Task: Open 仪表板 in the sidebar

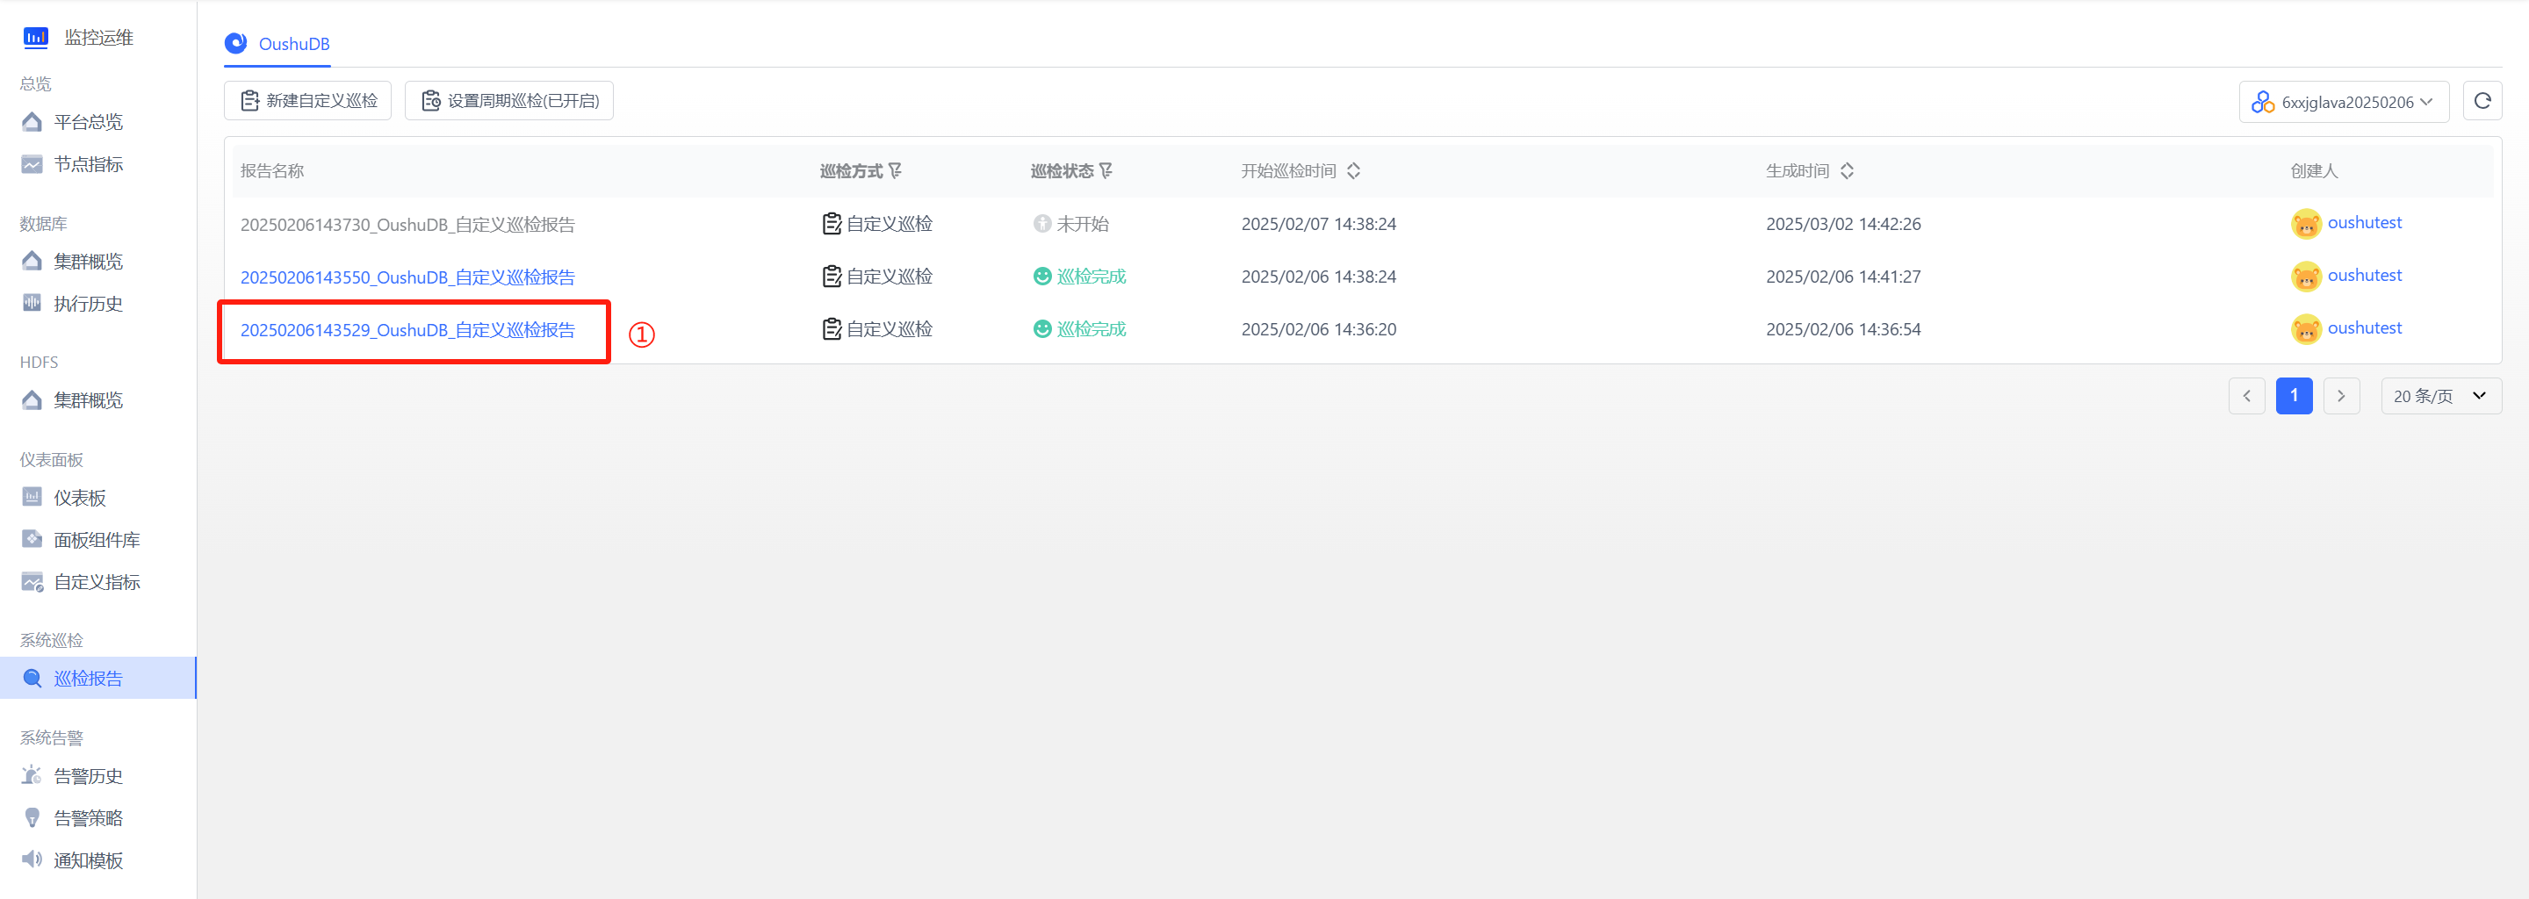Action: [x=80, y=498]
